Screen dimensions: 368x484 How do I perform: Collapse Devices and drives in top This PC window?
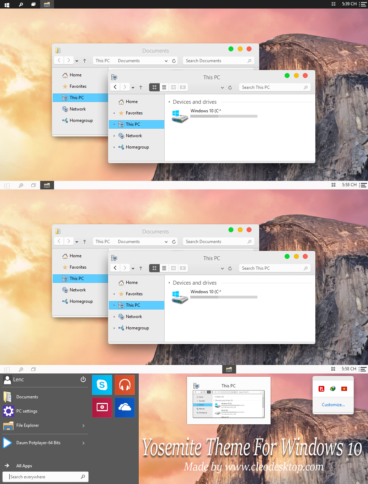pos(169,102)
